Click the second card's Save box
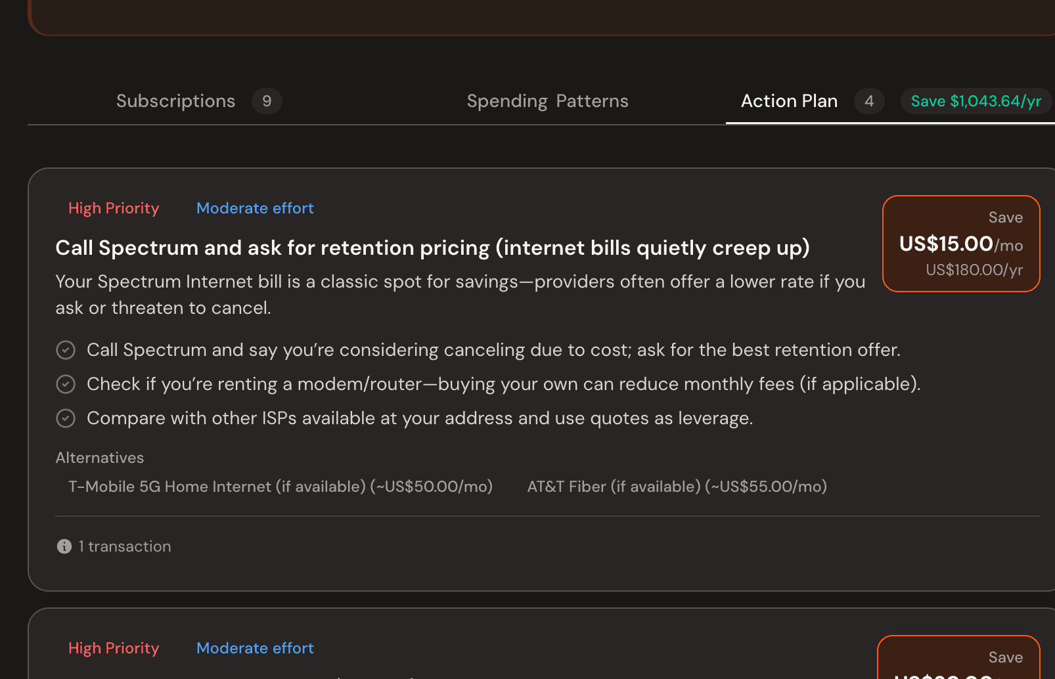 959,659
